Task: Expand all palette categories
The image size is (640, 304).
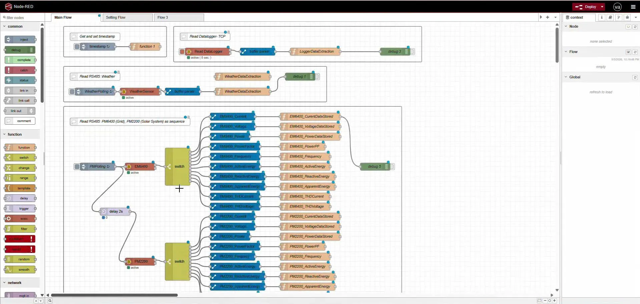Action: pyautogui.click(x=41, y=301)
